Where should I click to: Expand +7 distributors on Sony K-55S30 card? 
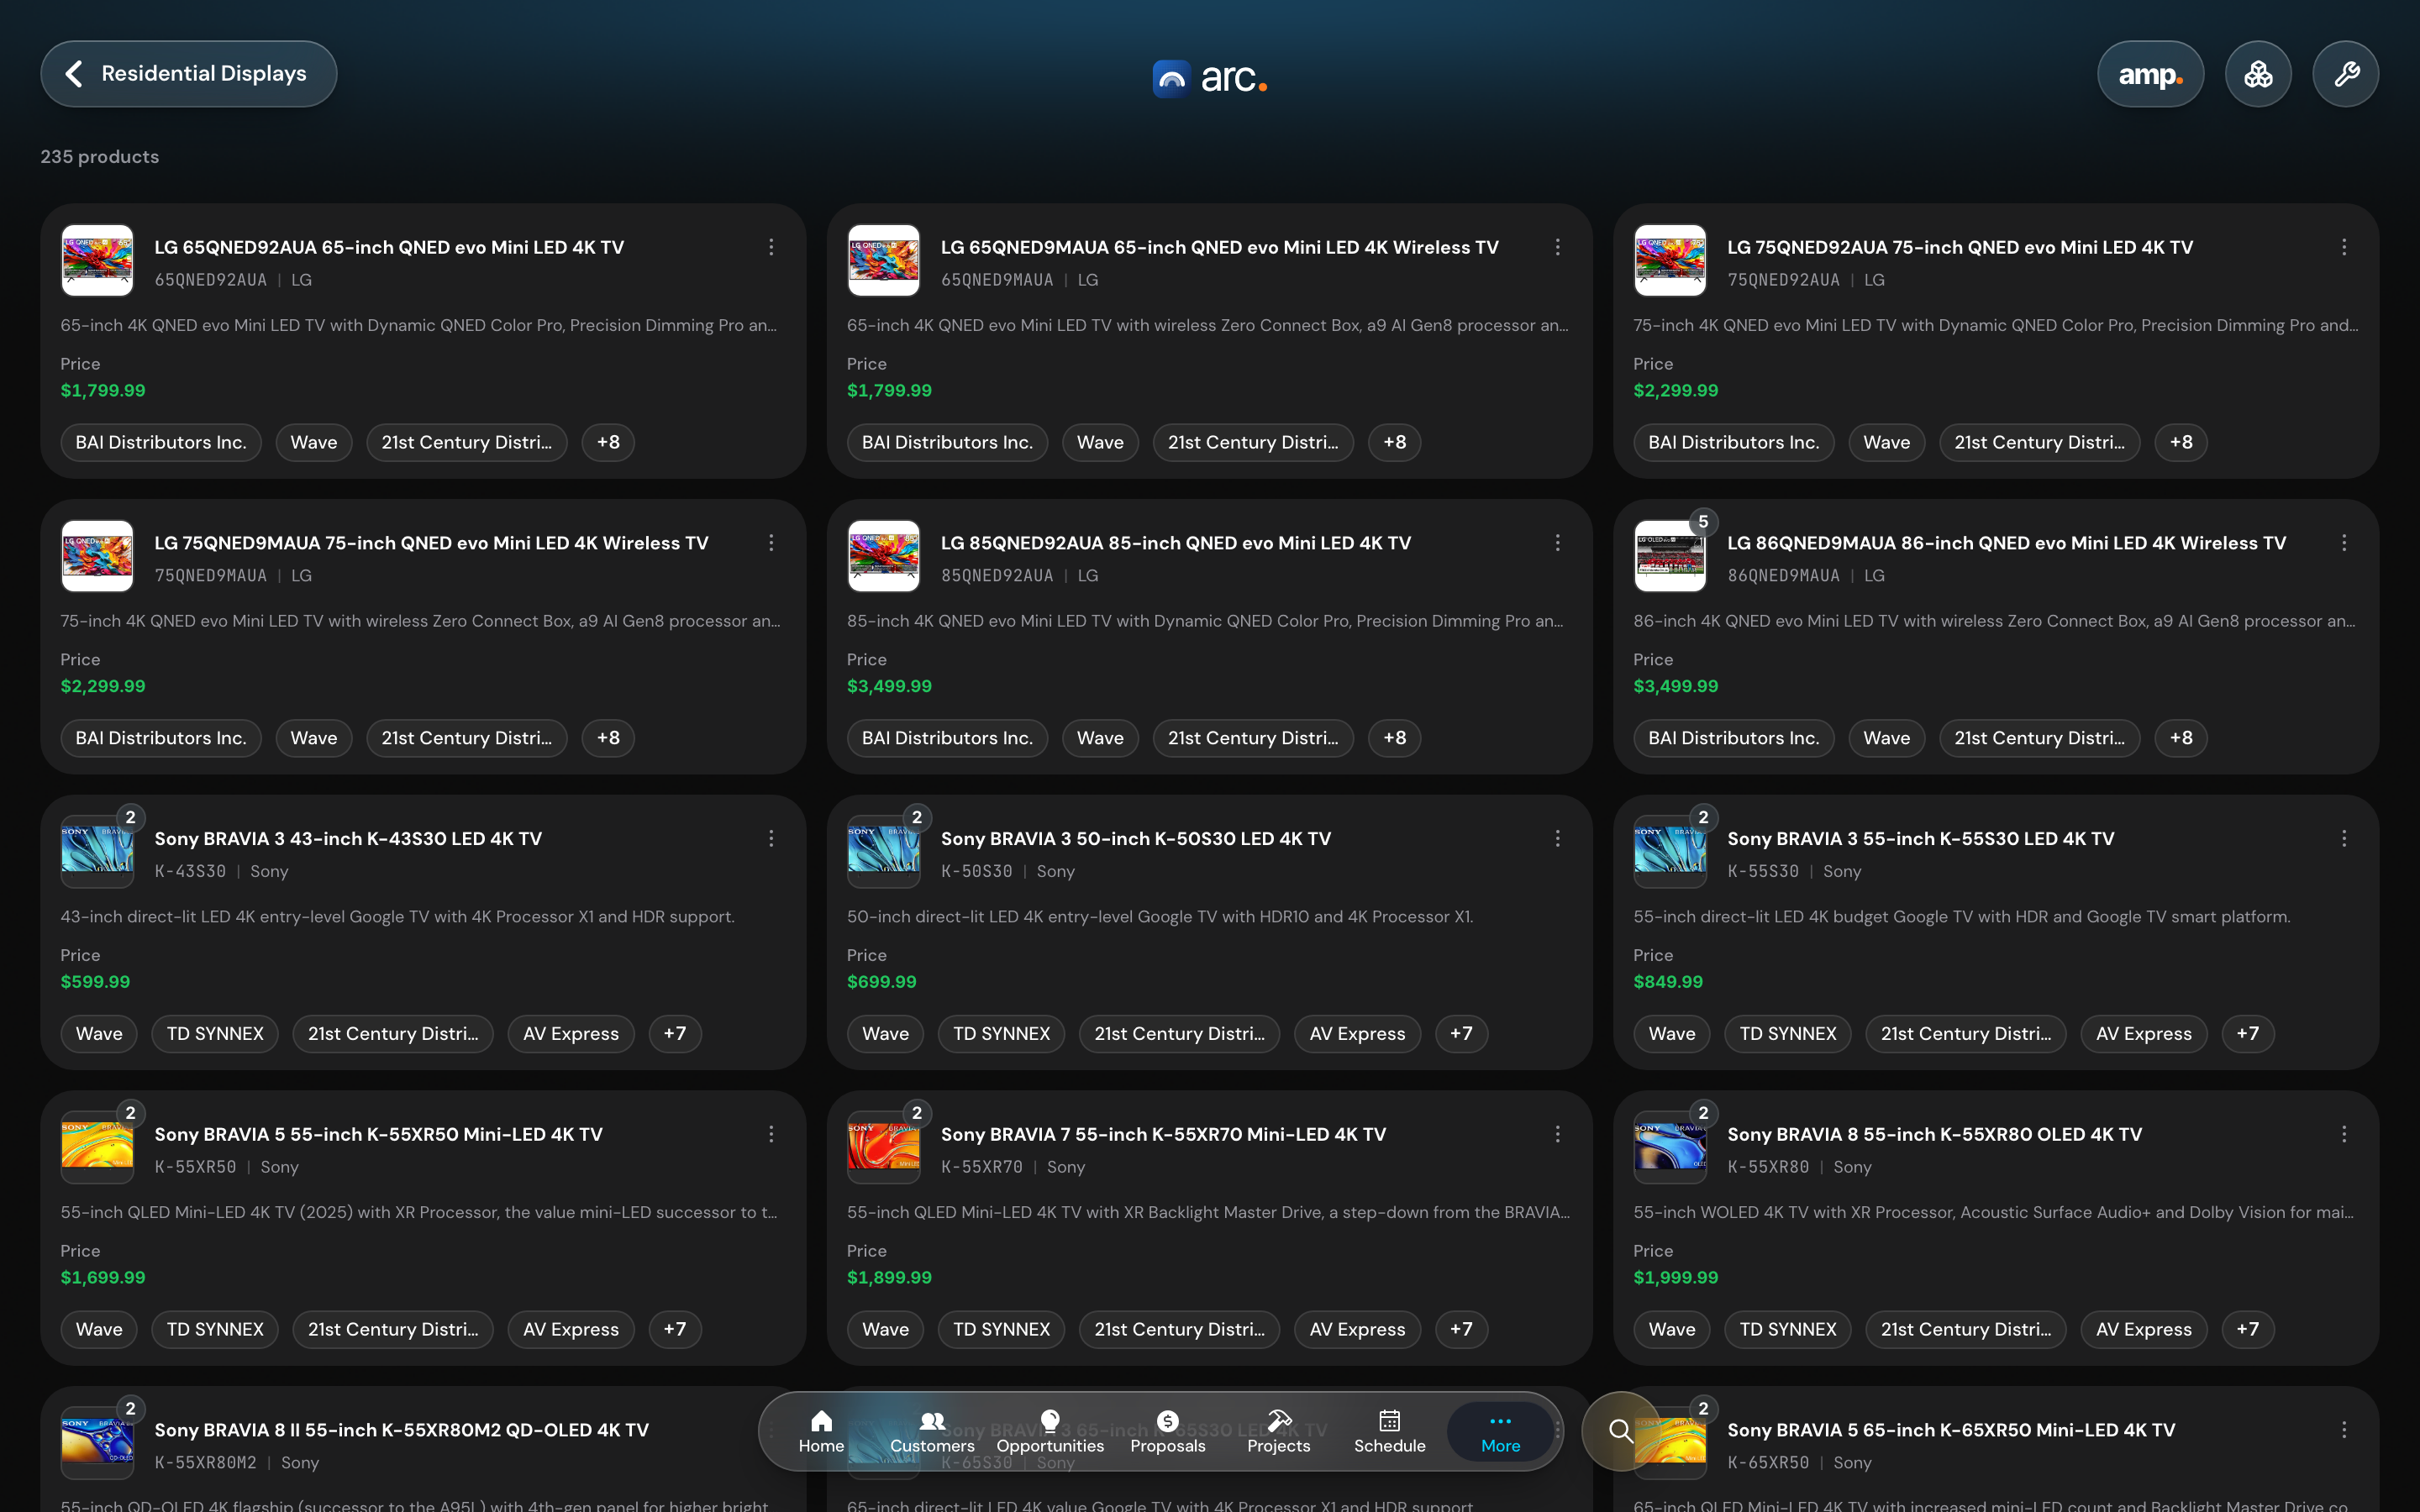2248,1034
